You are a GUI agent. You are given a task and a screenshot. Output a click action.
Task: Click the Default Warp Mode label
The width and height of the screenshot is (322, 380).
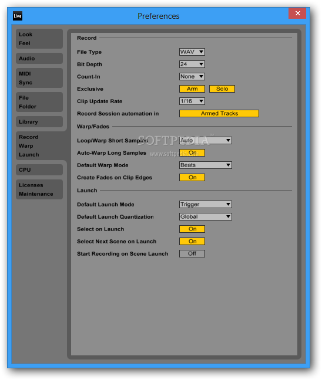pyautogui.click(x=102, y=165)
